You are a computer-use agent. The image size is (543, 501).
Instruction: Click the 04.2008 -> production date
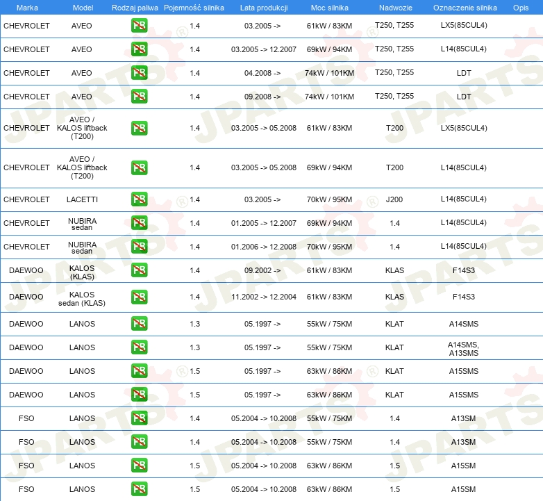(262, 73)
